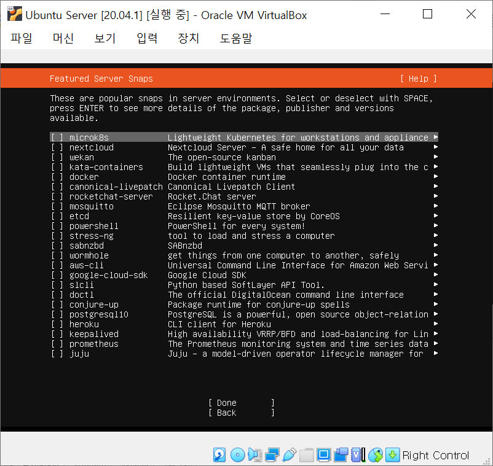Expand microk8s details arrow
Viewport: 493px width, 466px height.
coord(436,137)
